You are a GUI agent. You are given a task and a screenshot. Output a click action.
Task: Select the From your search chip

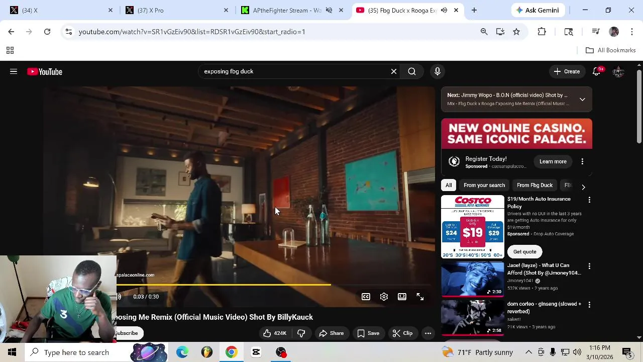[x=484, y=185]
